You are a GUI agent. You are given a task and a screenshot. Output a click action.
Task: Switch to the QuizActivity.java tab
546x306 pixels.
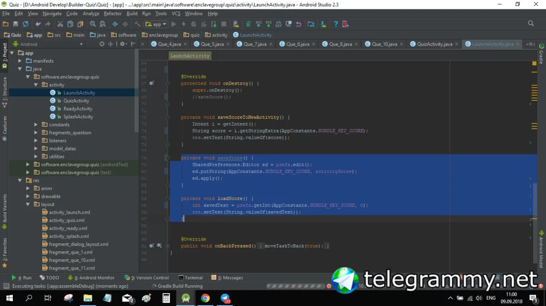[435, 44]
